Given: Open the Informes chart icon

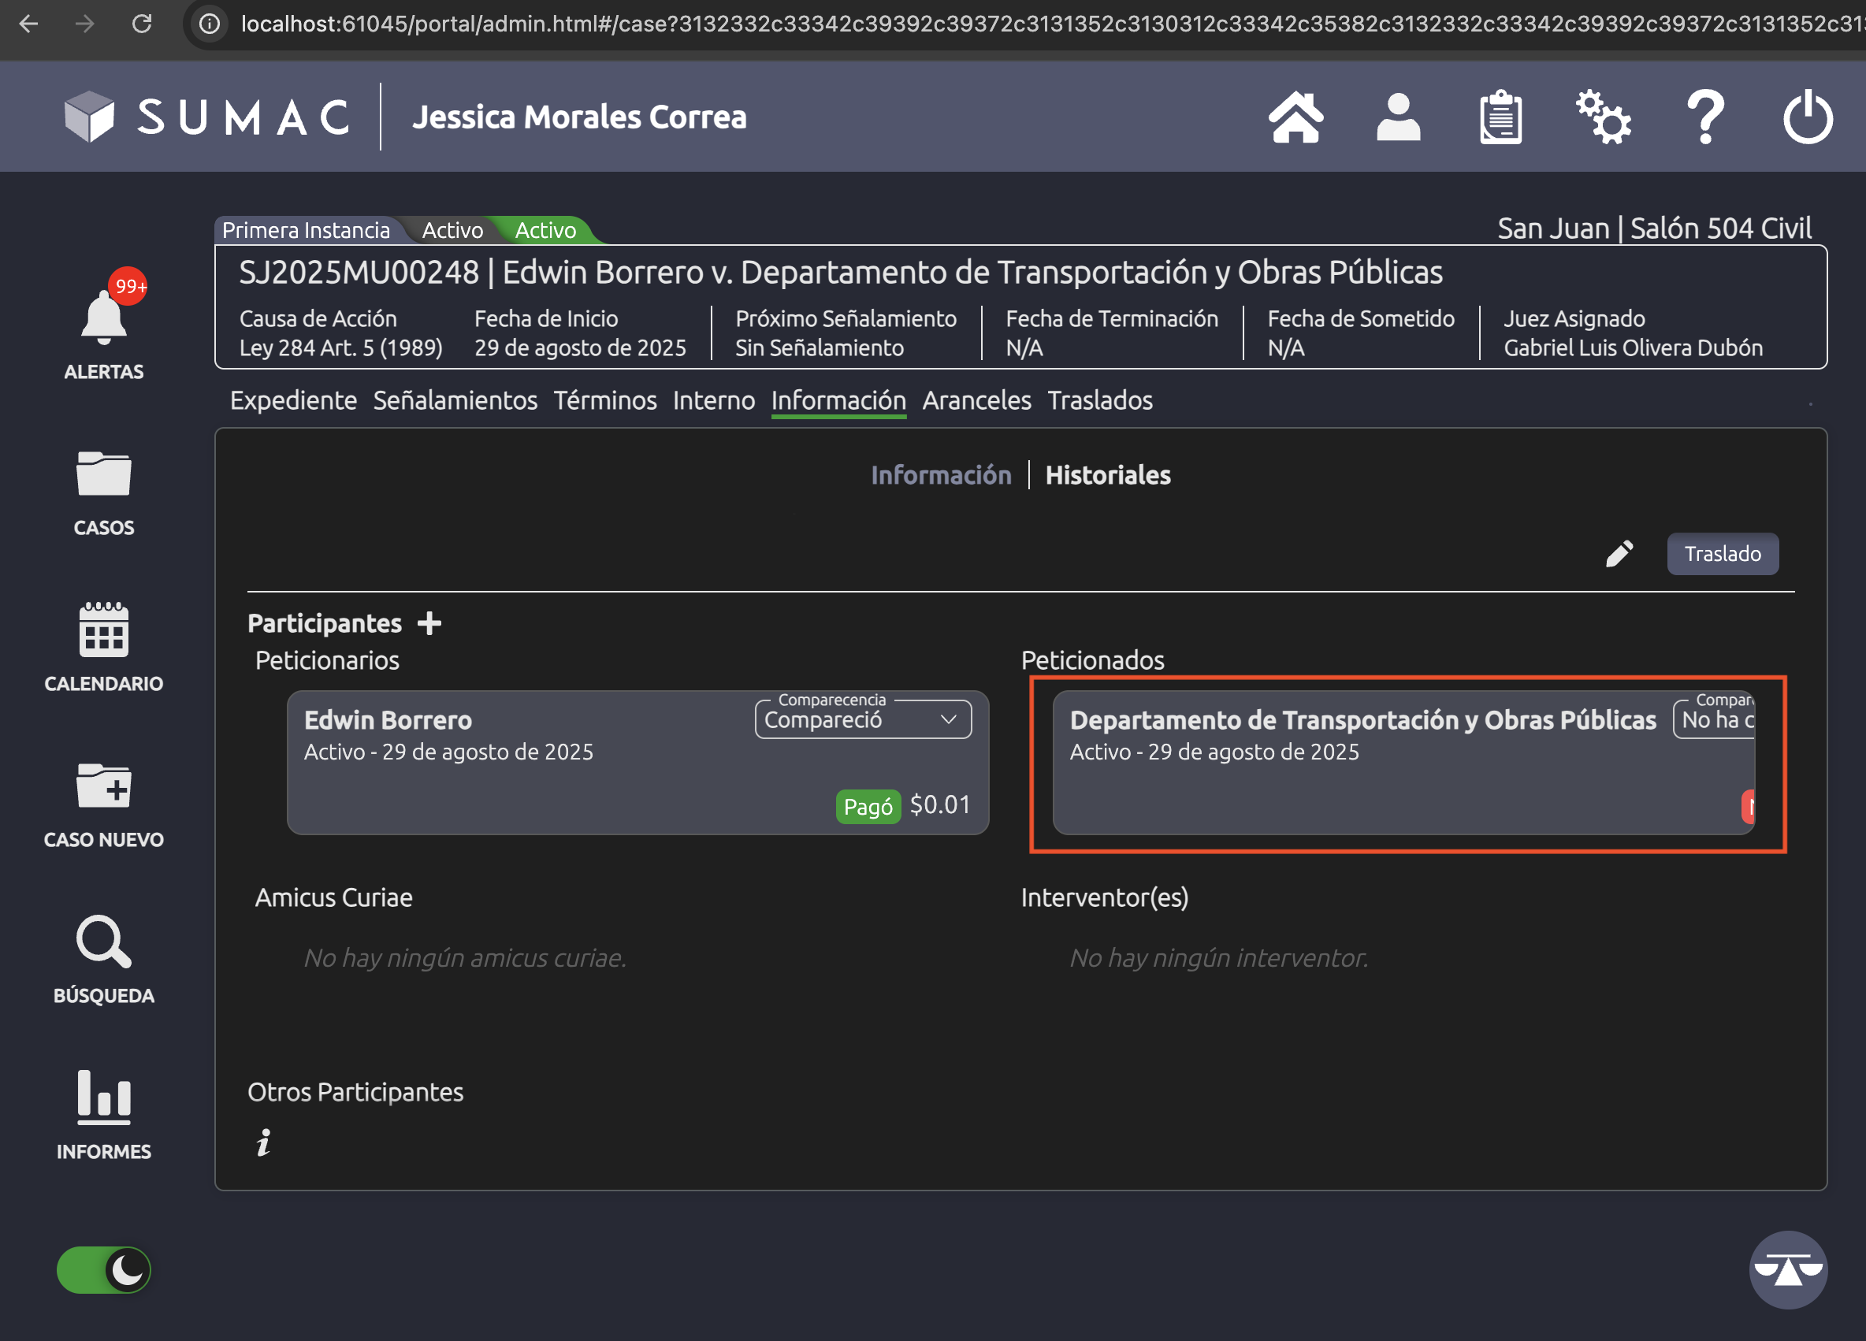Looking at the screenshot, I should click(x=104, y=1098).
